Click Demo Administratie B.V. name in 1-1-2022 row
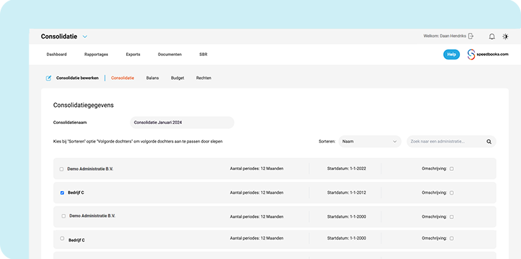521x259 pixels. (90, 169)
